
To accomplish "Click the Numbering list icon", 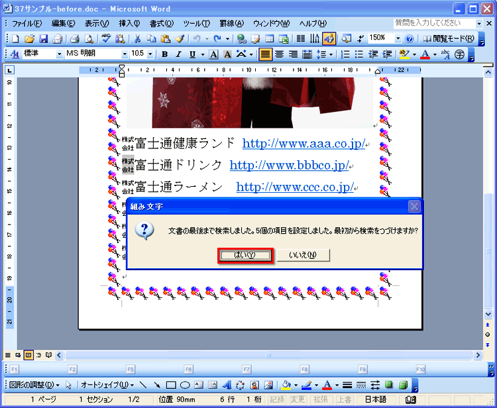I will (x=345, y=54).
